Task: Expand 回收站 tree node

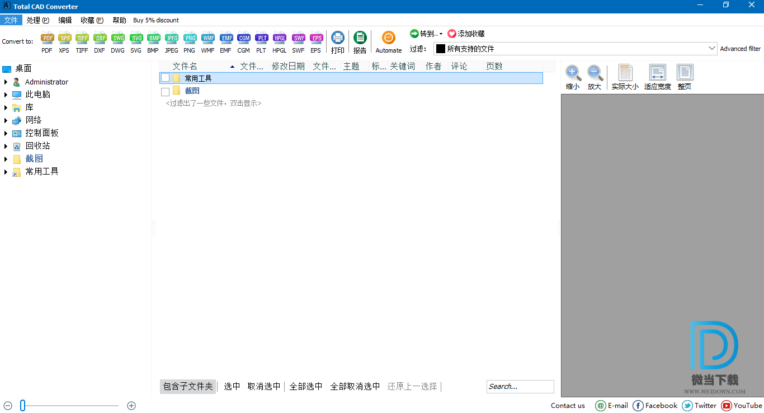Action: pyautogui.click(x=6, y=146)
